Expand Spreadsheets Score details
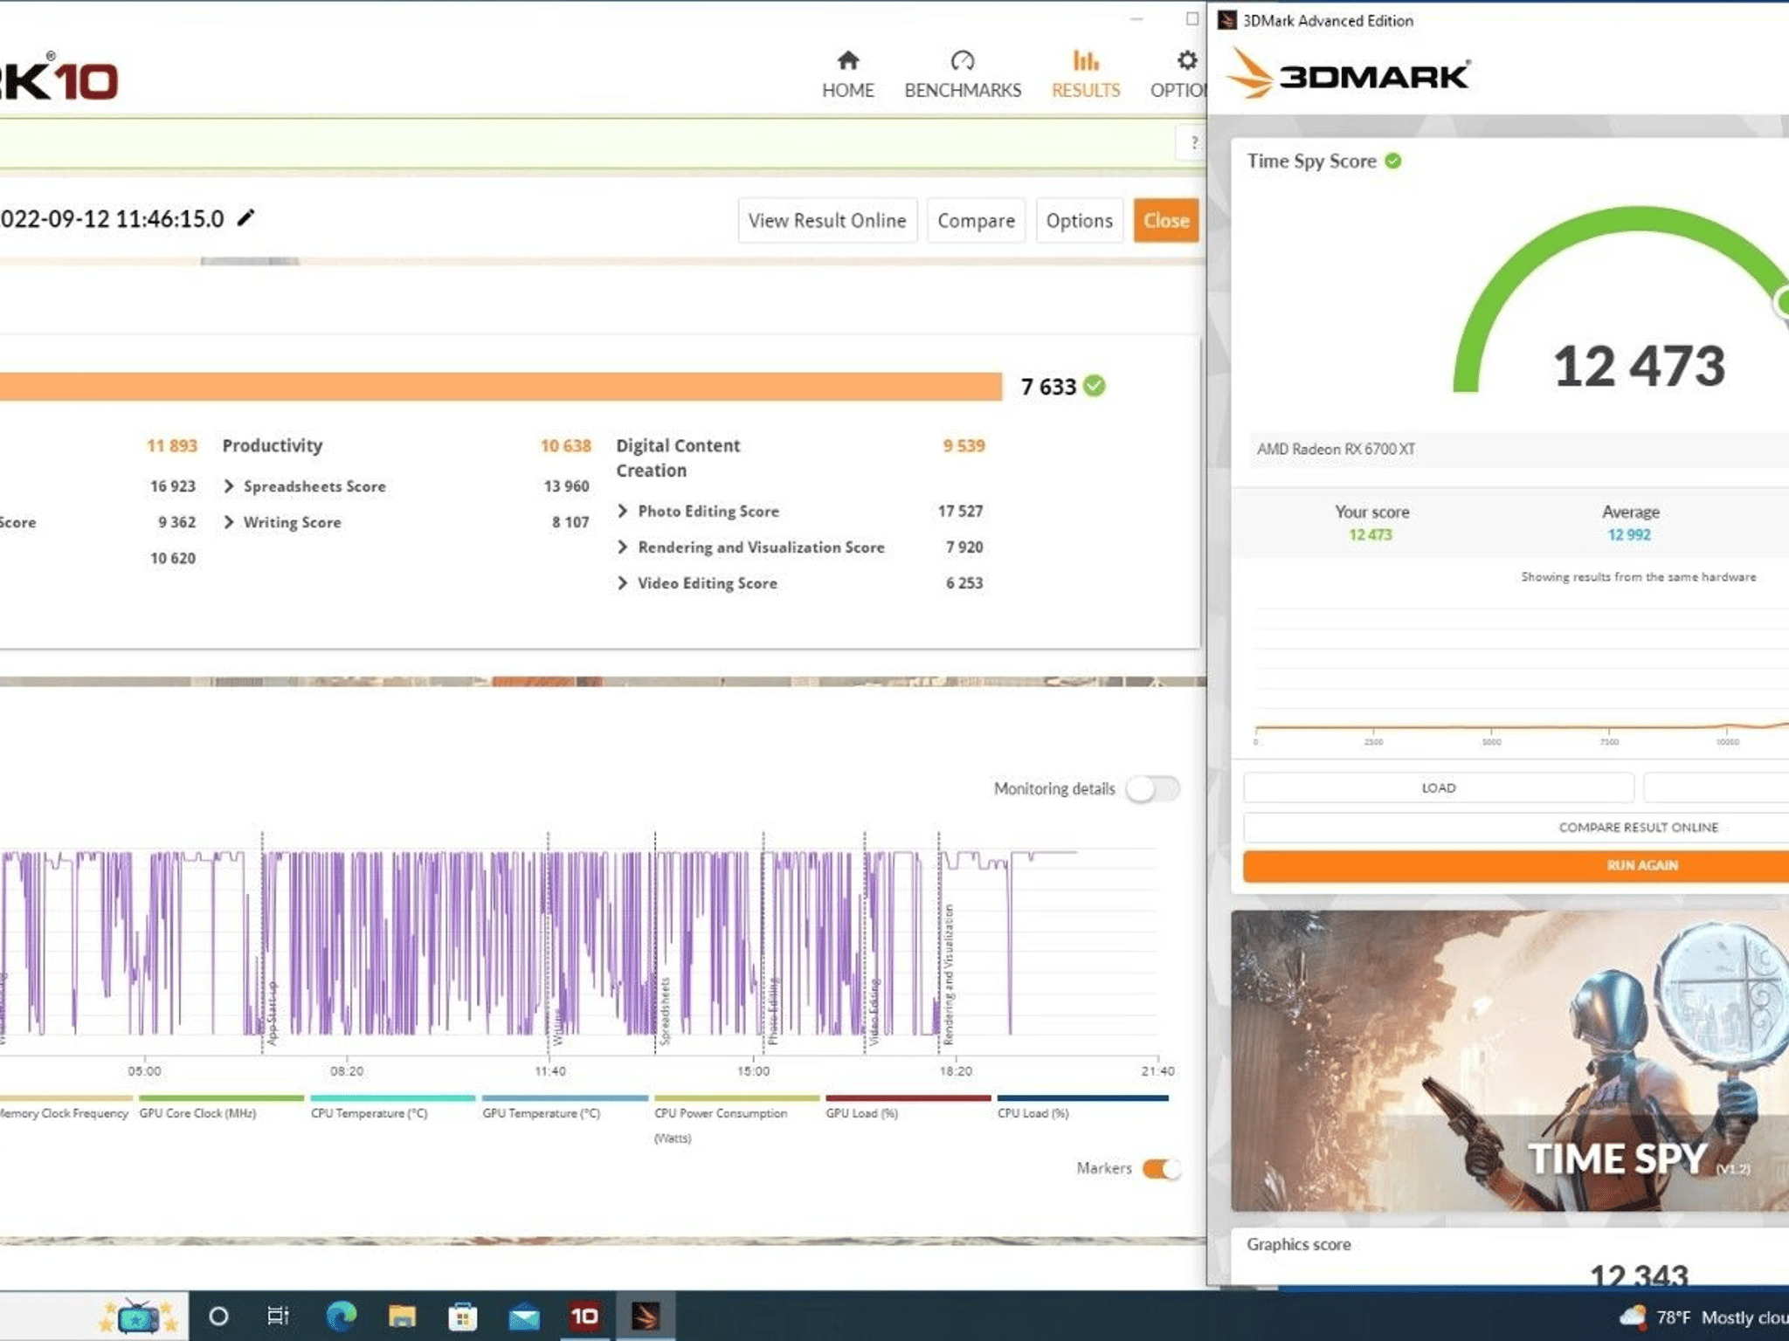This screenshot has height=1341, width=1789. [229, 486]
